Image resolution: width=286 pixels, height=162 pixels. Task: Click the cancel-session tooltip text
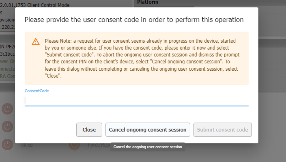click(x=148, y=147)
